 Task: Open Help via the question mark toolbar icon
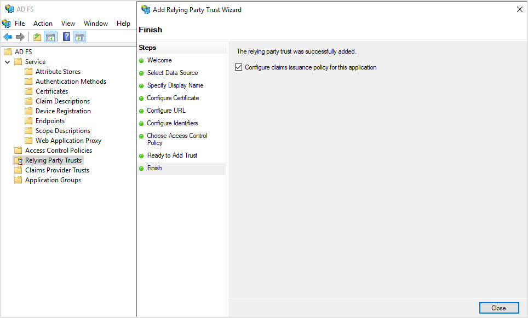click(66, 37)
